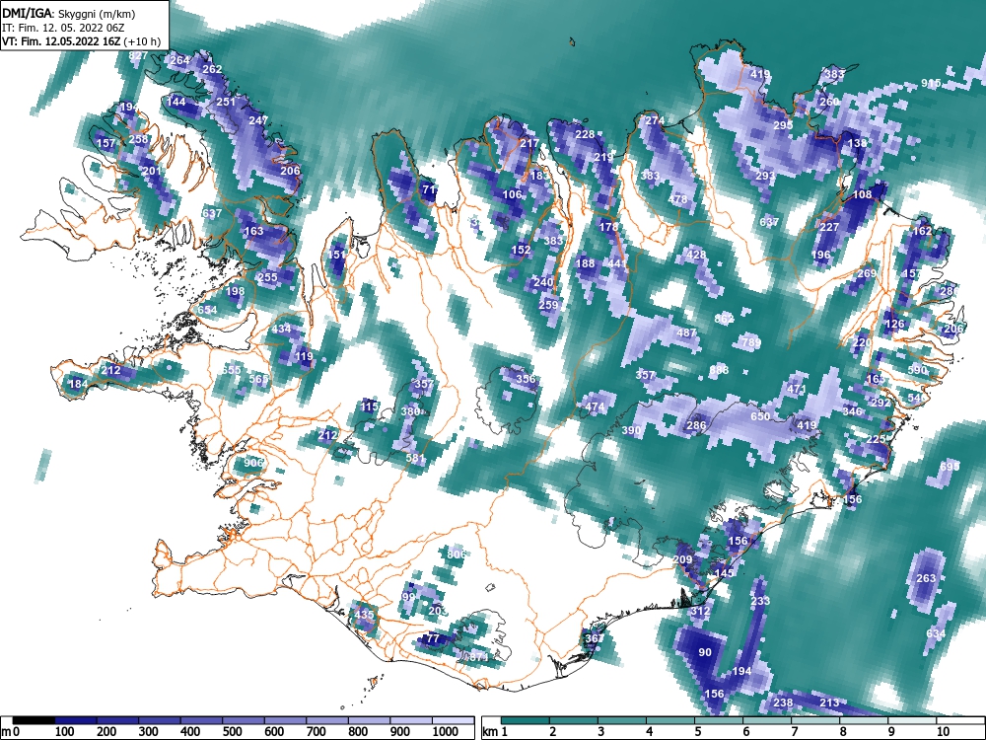This screenshot has height=740, width=986.
Task: Click the visibility value '906'
Action: tap(253, 463)
